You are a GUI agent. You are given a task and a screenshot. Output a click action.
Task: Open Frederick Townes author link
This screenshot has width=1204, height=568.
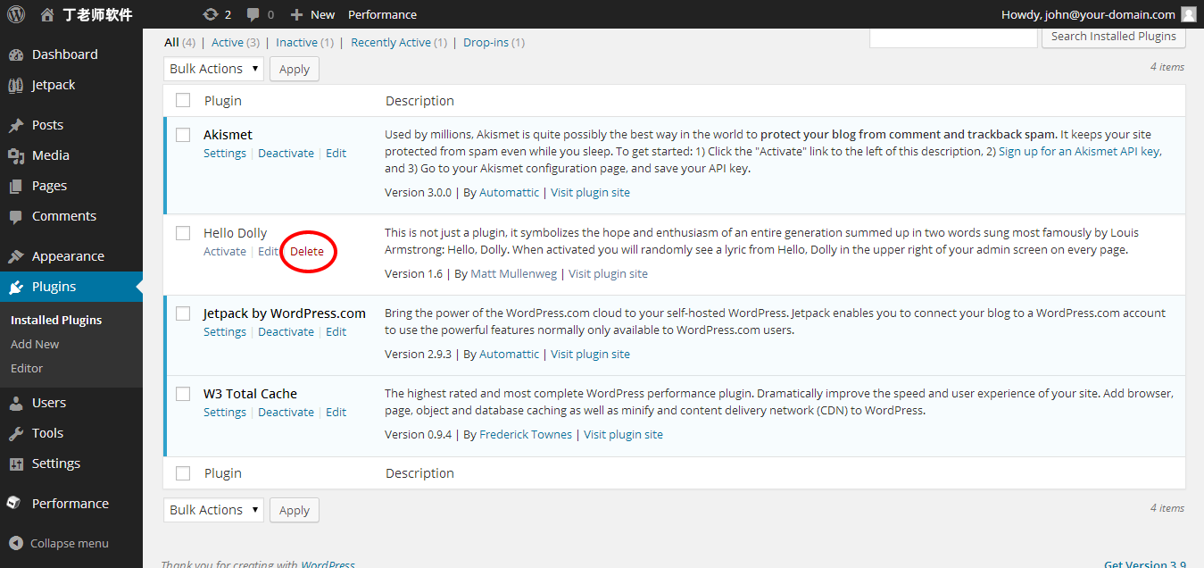[x=526, y=434]
